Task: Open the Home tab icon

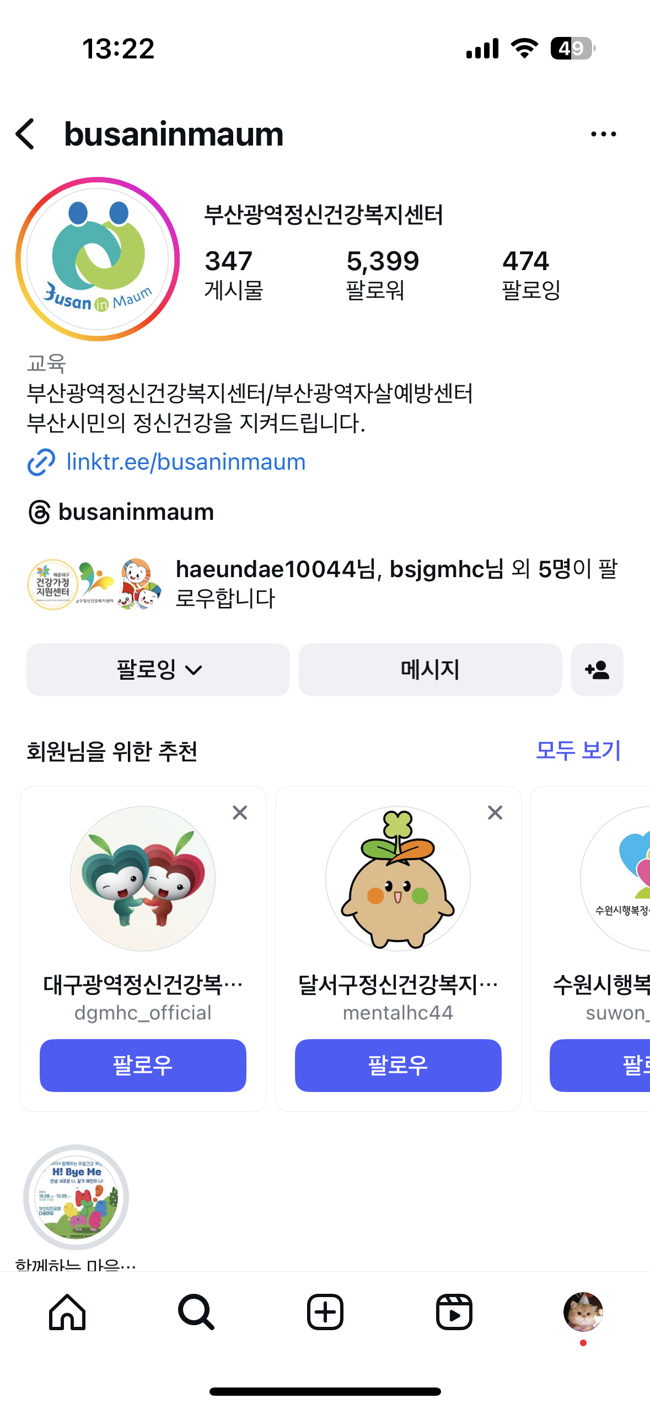Action: (x=67, y=1312)
